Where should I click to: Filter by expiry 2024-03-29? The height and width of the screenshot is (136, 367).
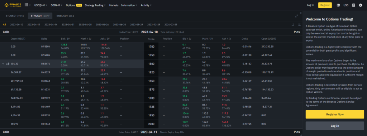[x=171, y=25]
